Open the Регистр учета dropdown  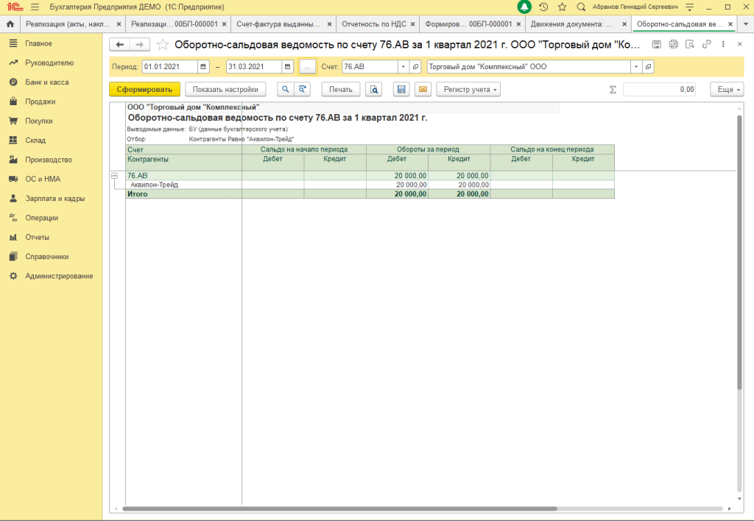point(468,89)
